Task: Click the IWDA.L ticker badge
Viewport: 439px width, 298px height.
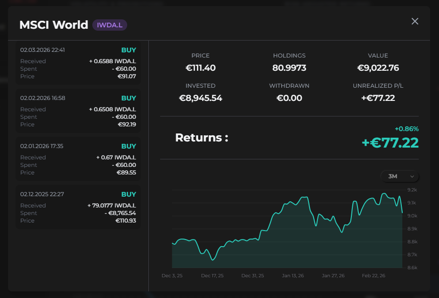Action: 110,25
